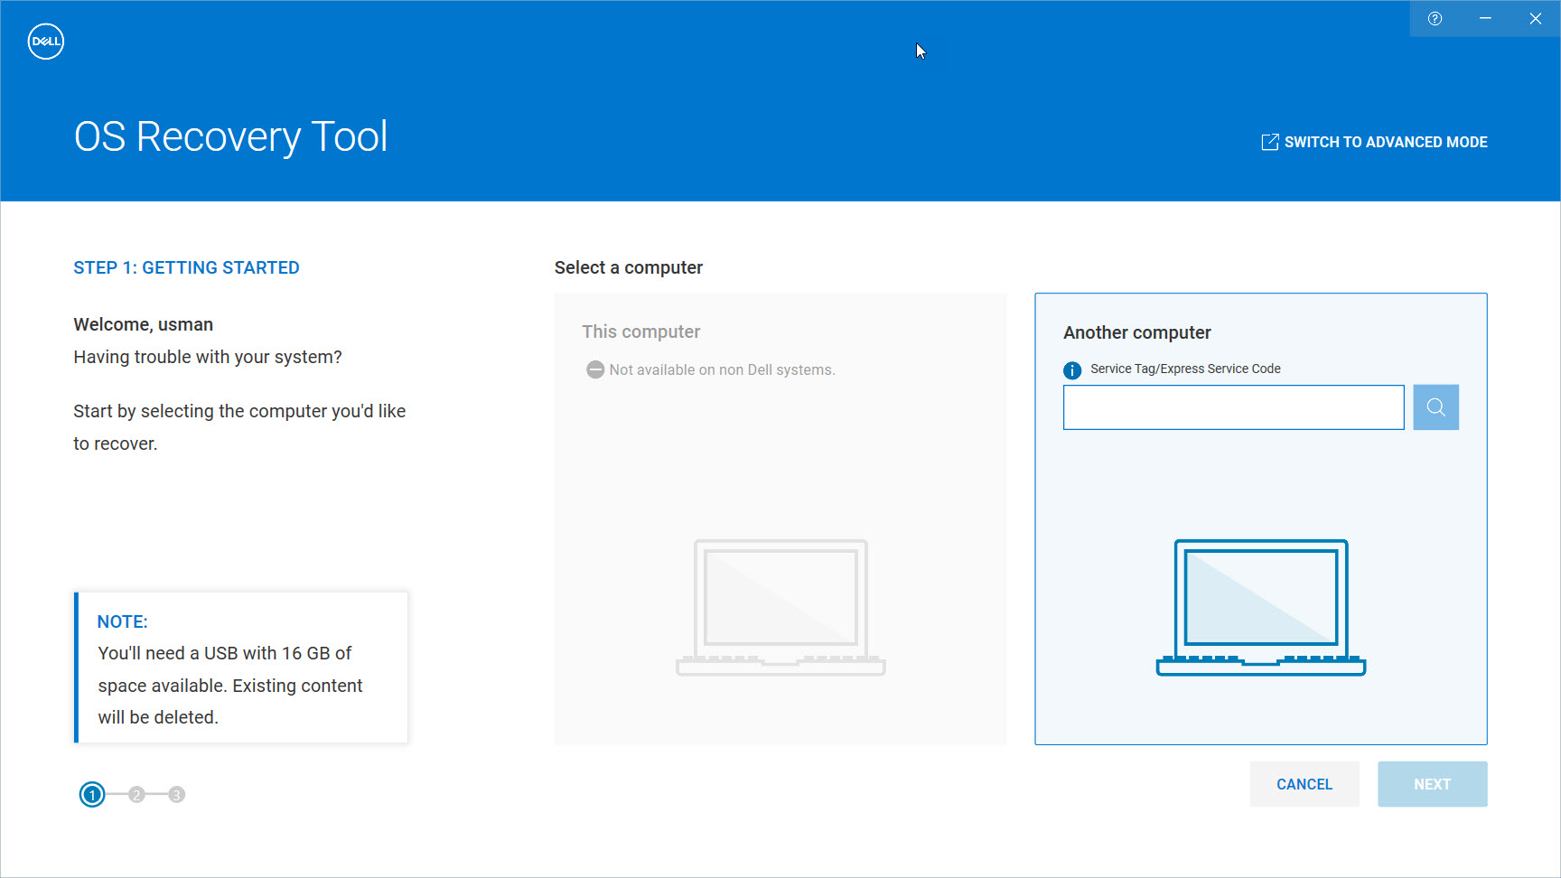Image resolution: width=1561 pixels, height=878 pixels.
Task: Select the "This computer" heading
Action: click(640, 332)
